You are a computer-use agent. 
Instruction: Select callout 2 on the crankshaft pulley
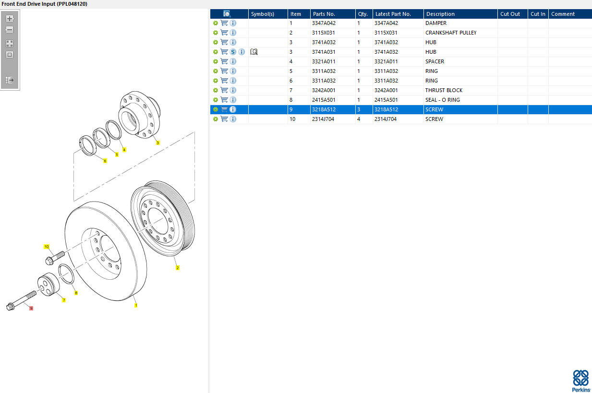tap(177, 268)
